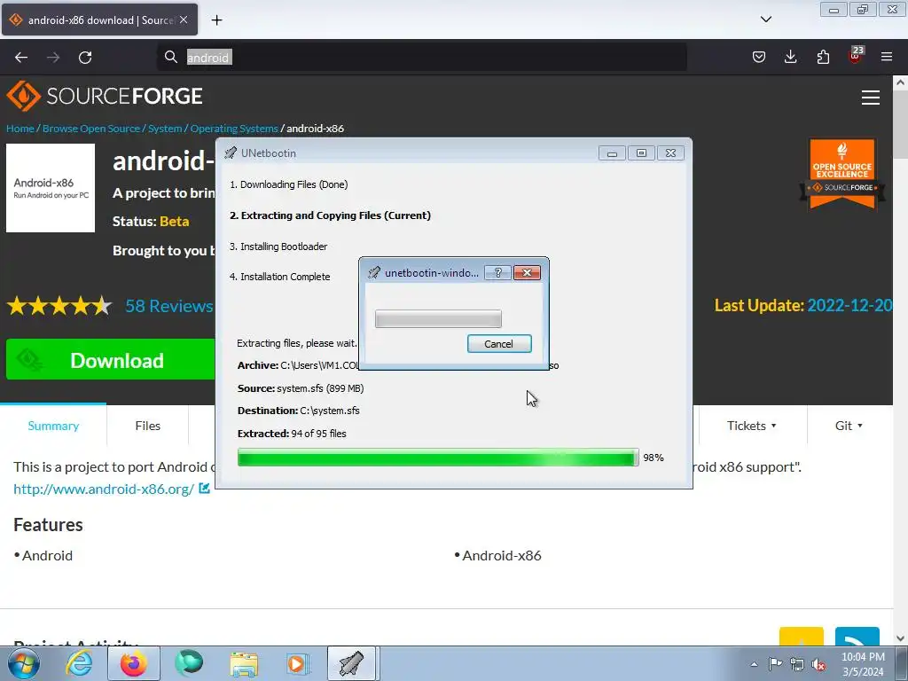Launch Internet Explorer from the taskbar

tap(79, 663)
